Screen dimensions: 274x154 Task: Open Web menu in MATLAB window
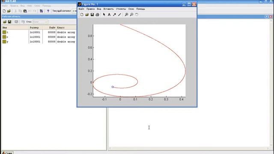click(30, 6)
